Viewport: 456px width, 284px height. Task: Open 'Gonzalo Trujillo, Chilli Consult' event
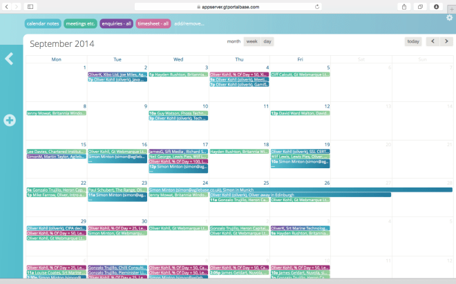point(117,267)
